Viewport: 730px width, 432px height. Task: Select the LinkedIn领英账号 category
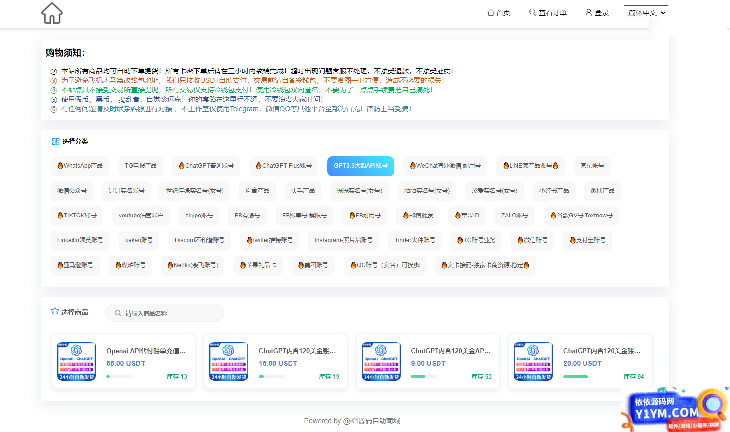pyautogui.click(x=80, y=240)
